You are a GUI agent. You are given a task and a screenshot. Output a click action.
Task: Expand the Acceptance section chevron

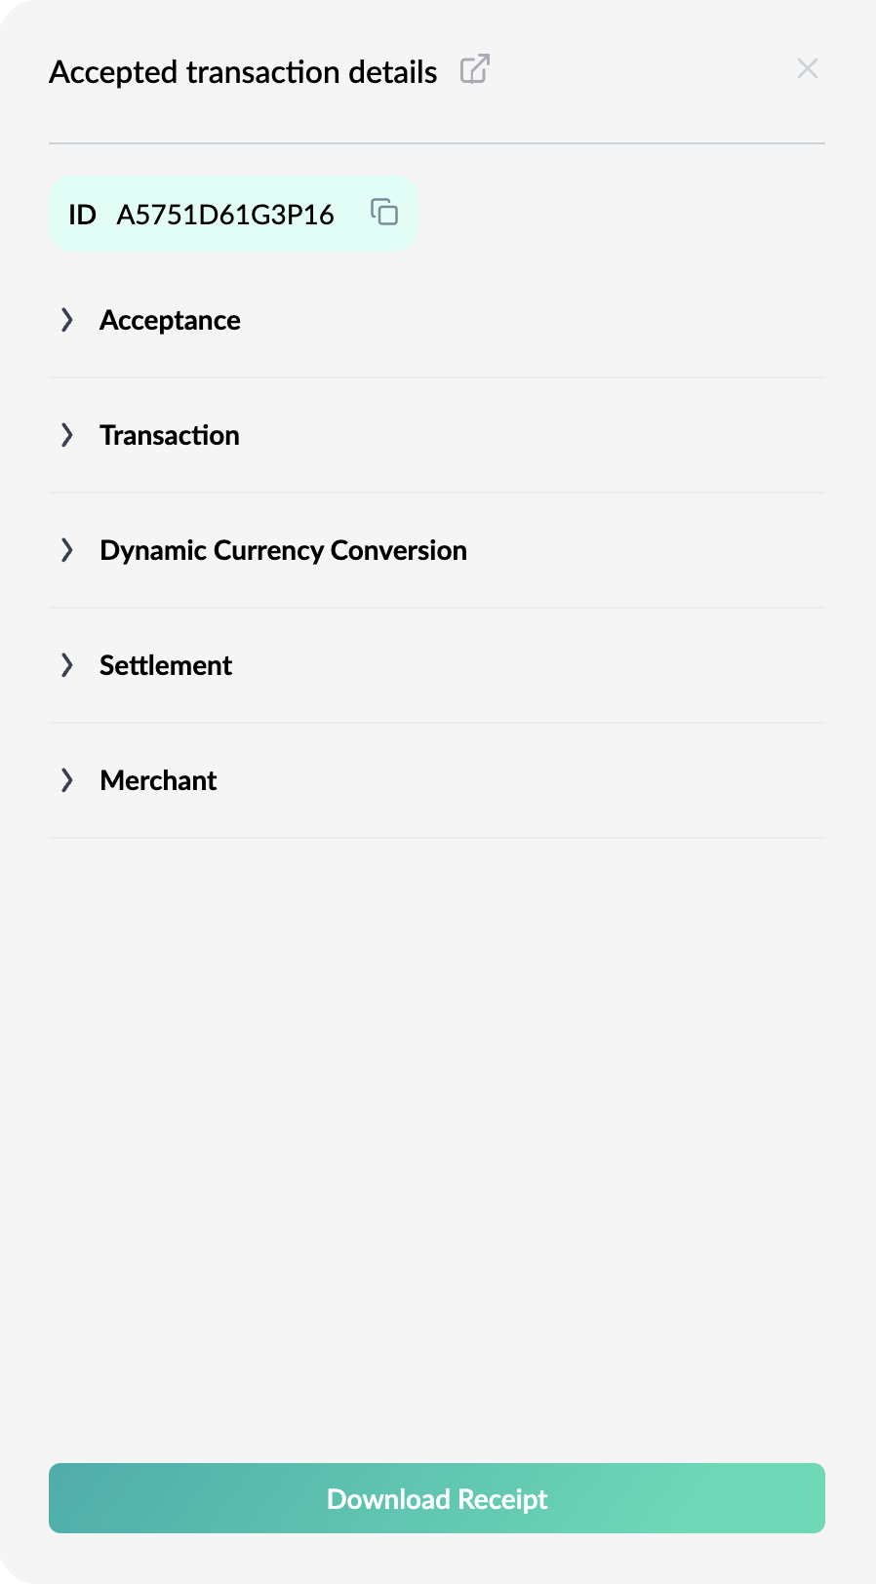point(67,320)
